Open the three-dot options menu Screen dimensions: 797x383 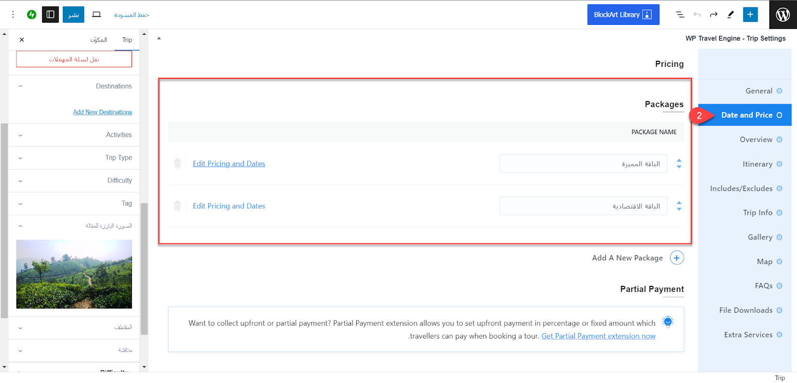click(x=13, y=14)
